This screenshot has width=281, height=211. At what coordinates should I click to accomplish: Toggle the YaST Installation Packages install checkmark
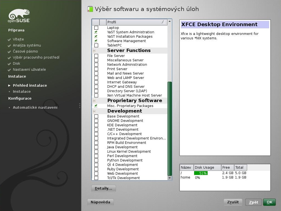tap(96, 37)
